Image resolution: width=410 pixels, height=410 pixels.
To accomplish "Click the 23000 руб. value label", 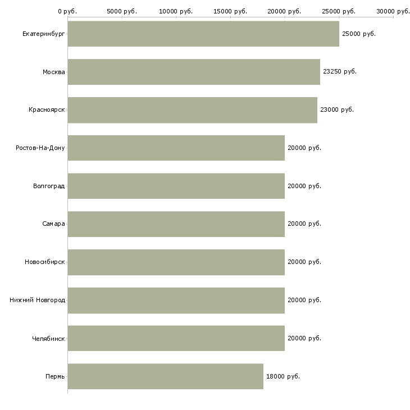I will (x=336, y=110).
